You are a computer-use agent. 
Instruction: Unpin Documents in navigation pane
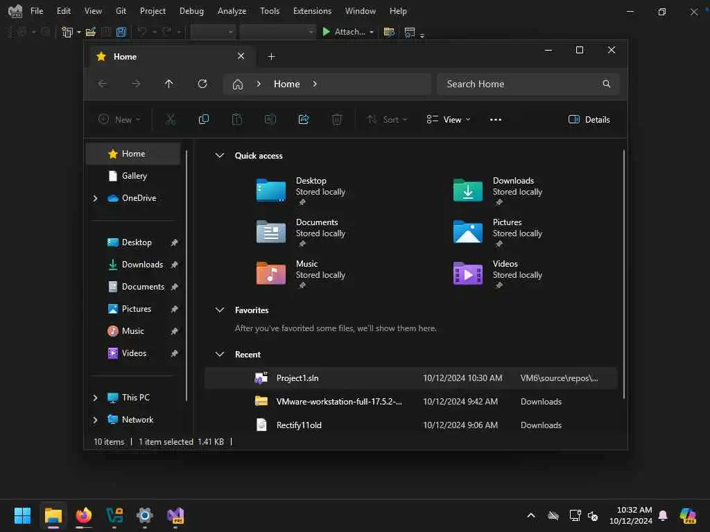(174, 287)
